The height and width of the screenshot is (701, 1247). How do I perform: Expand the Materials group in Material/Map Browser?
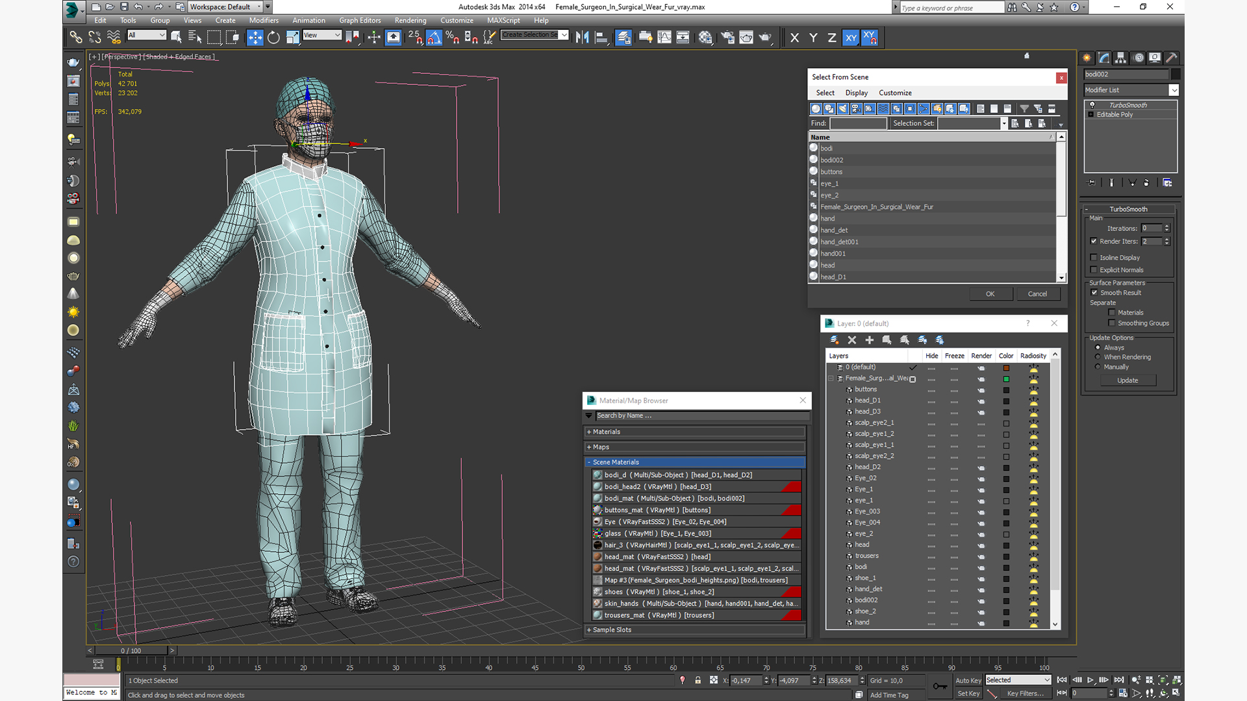click(695, 432)
